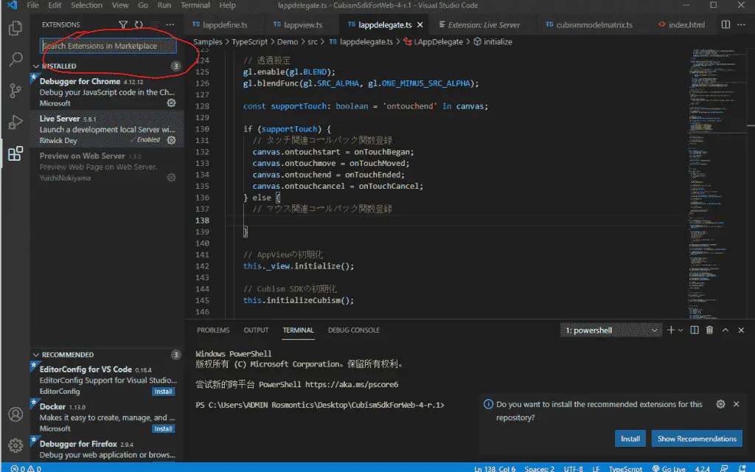Image resolution: width=755 pixels, height=472 pixels.
Task: Install the Docker extension
Action: click(163, 428)
